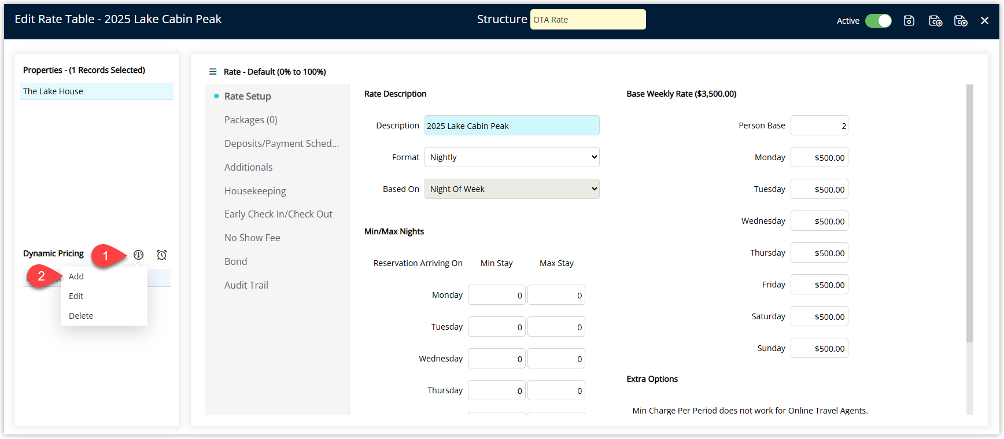
Task: Click the Structure OTA Rate field
Action: point(588,20)
